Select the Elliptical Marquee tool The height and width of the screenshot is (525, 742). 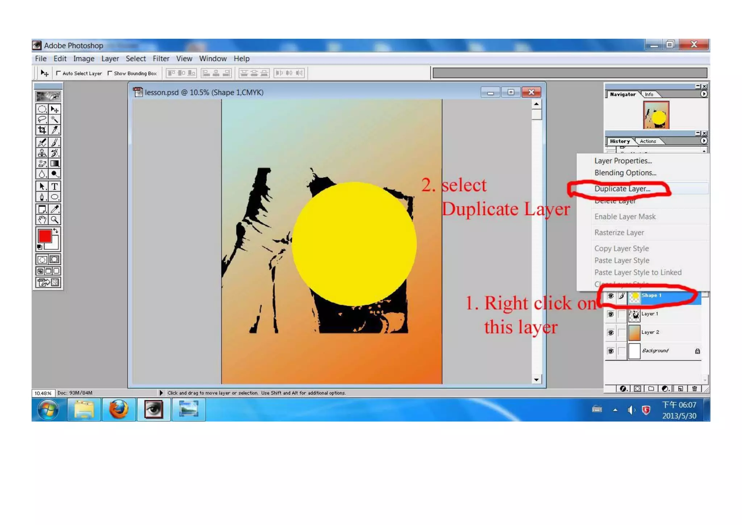(x=42, y=109)
